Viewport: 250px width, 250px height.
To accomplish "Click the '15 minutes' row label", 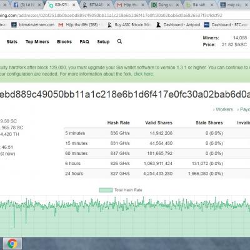I will click(x=76, y=143).
